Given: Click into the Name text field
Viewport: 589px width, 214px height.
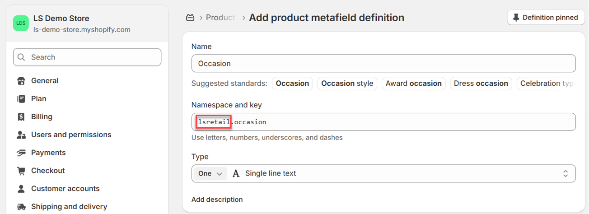Looking at the screenshot, I should click(x=383, y=64).
